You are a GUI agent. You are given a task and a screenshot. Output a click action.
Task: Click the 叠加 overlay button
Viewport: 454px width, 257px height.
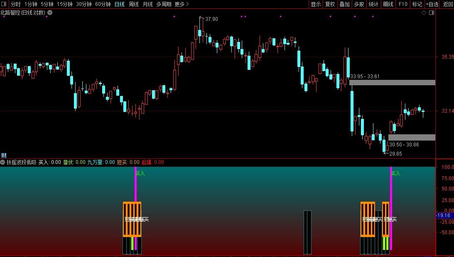pos(345,4)
